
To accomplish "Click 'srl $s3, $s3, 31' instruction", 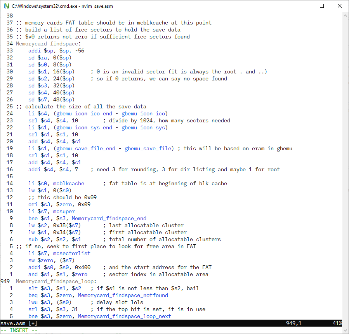I will click(53, 309).
